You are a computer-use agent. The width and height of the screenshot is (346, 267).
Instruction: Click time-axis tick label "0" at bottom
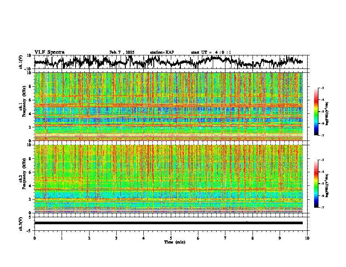[x=35, y=238]
